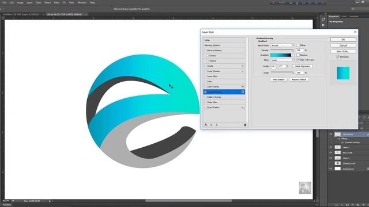Click the plus icon beside Inner Shadow
Viewport: 369px width, 207px height.
coord(243,71)
